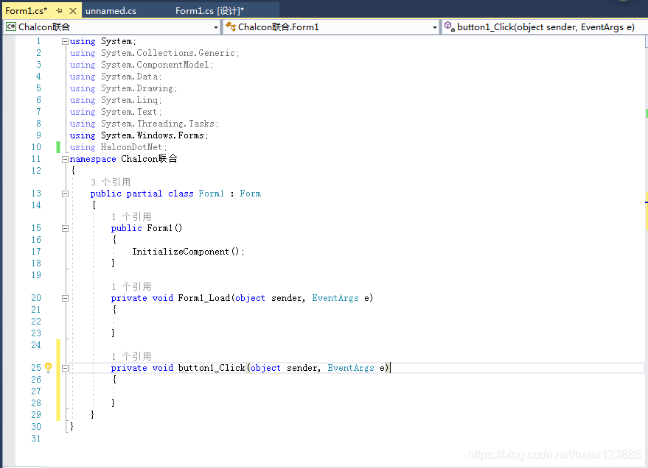The height and width of the screenshot is (468, 648).
Task: Switch to the unnamed.cs tab
Action: [111, 11]
